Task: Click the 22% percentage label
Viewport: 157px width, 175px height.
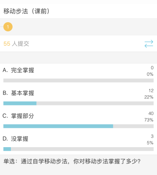Action: (x=149, y=97)
